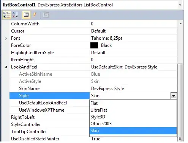
Task: Show the Properties list button
Action: click(26, 15)
